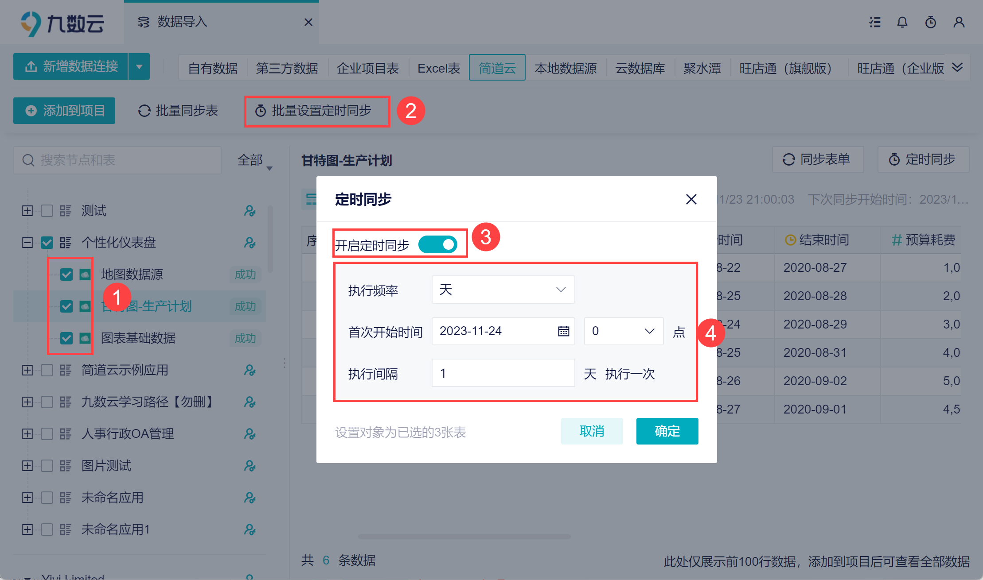Toggle 开启定时同步 switch off
Viewport: 983px width, 580px height.
click(438, 244)
